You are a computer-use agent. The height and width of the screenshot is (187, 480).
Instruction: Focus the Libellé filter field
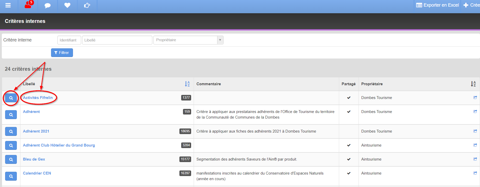coord(117,40)
